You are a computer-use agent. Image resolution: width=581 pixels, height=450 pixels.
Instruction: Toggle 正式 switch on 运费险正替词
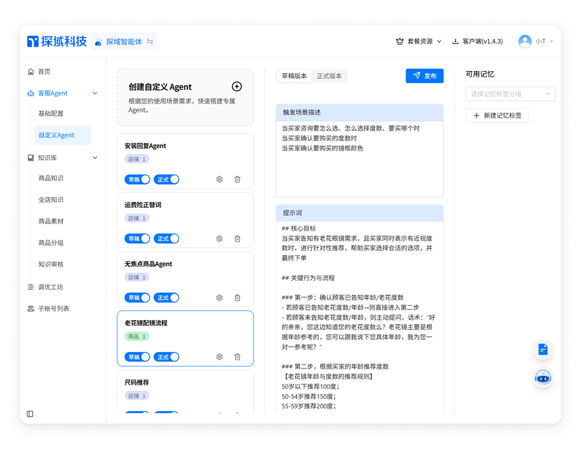click(x=166, y=239)
